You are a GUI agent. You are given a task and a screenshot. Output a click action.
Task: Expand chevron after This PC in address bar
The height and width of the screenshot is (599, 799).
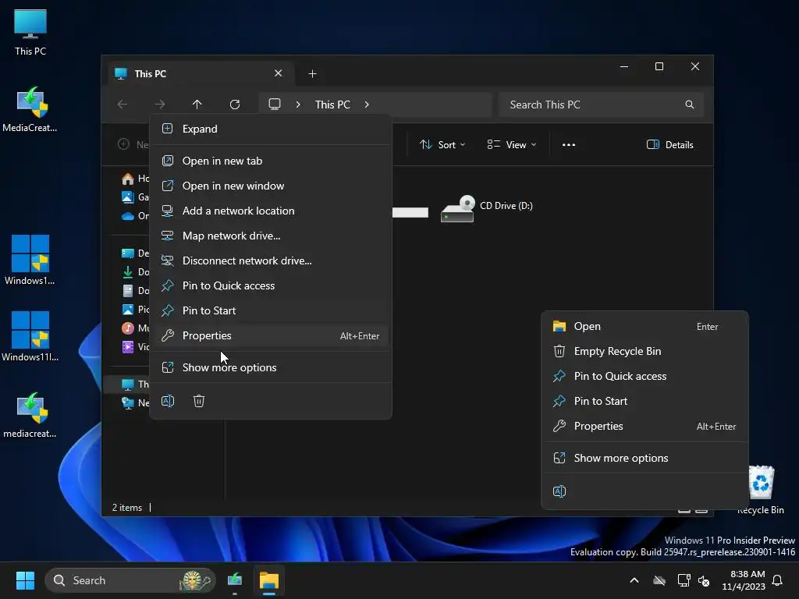367,105
